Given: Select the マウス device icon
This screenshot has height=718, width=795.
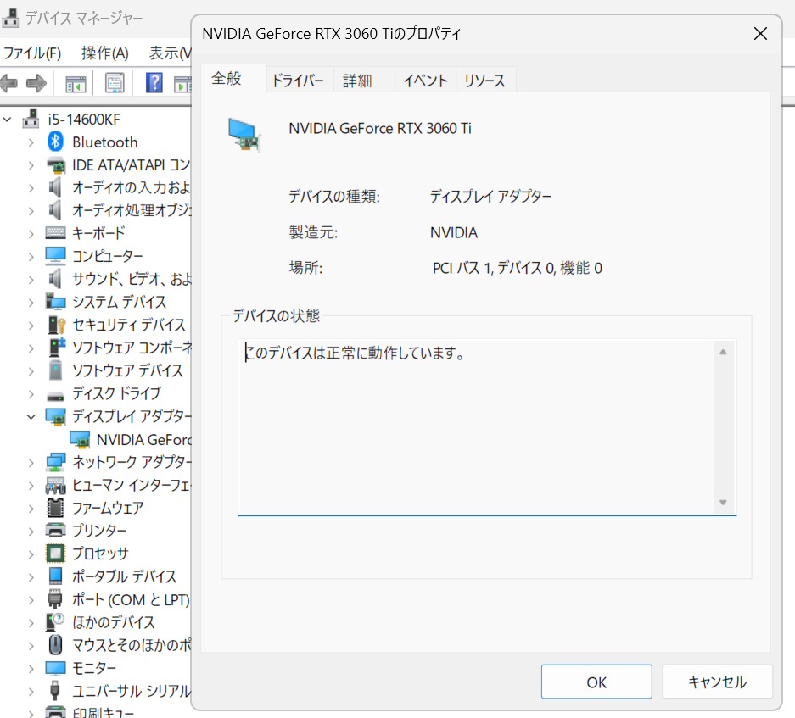Looking at the screenshot, I should (x=55, y=645).
